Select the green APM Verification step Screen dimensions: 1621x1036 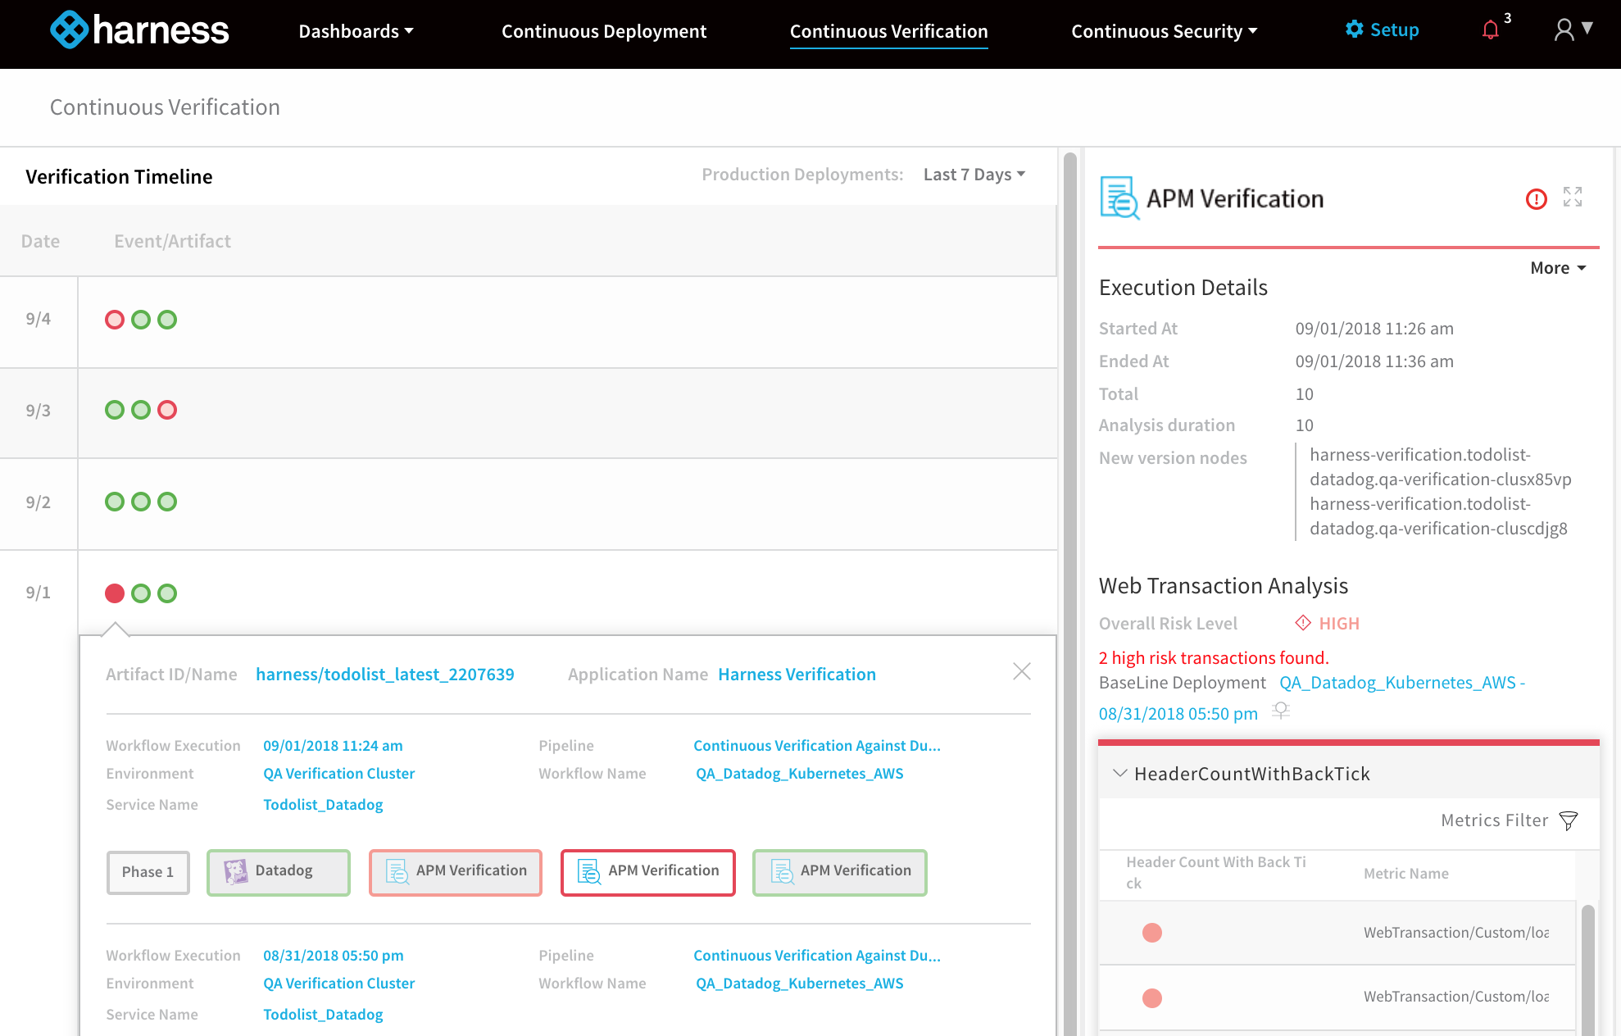click(840, 872)
